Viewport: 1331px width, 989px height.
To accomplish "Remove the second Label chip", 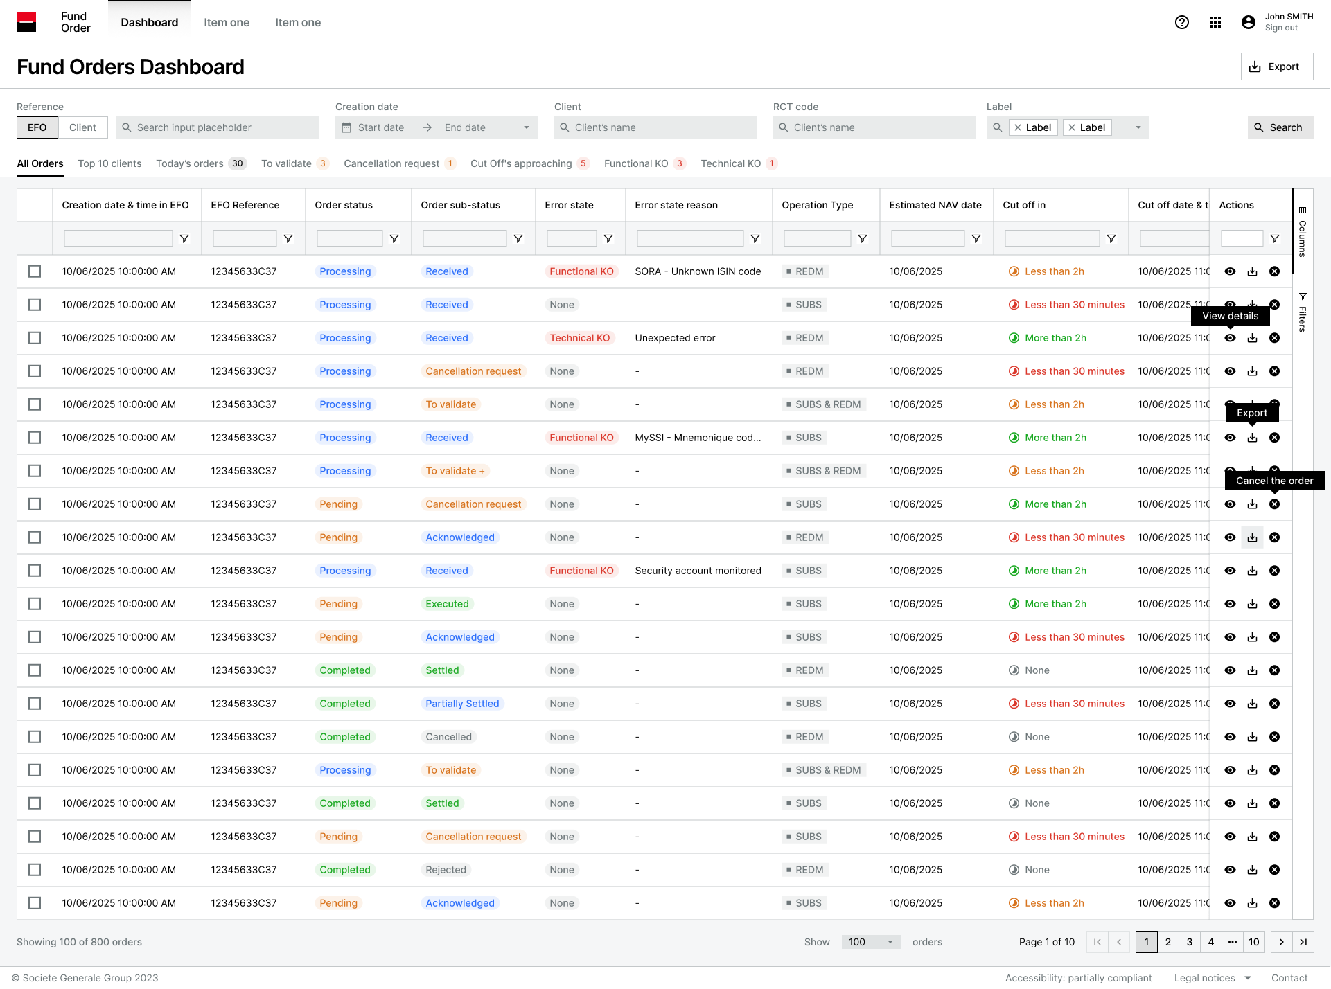I will pos(1072,127).
